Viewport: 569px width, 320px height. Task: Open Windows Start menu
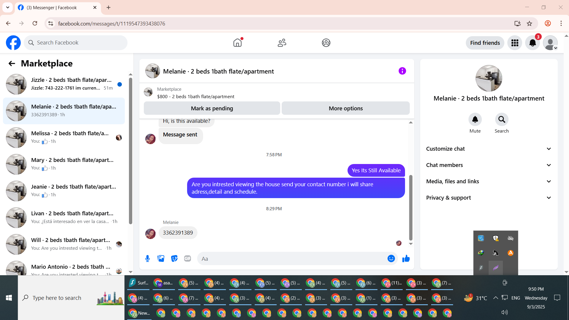[x=9, y=298]
